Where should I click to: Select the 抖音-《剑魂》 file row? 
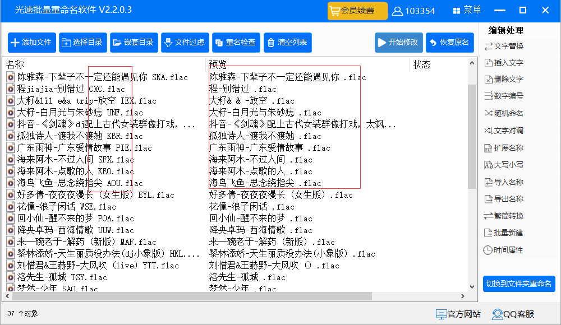point(106,124)
